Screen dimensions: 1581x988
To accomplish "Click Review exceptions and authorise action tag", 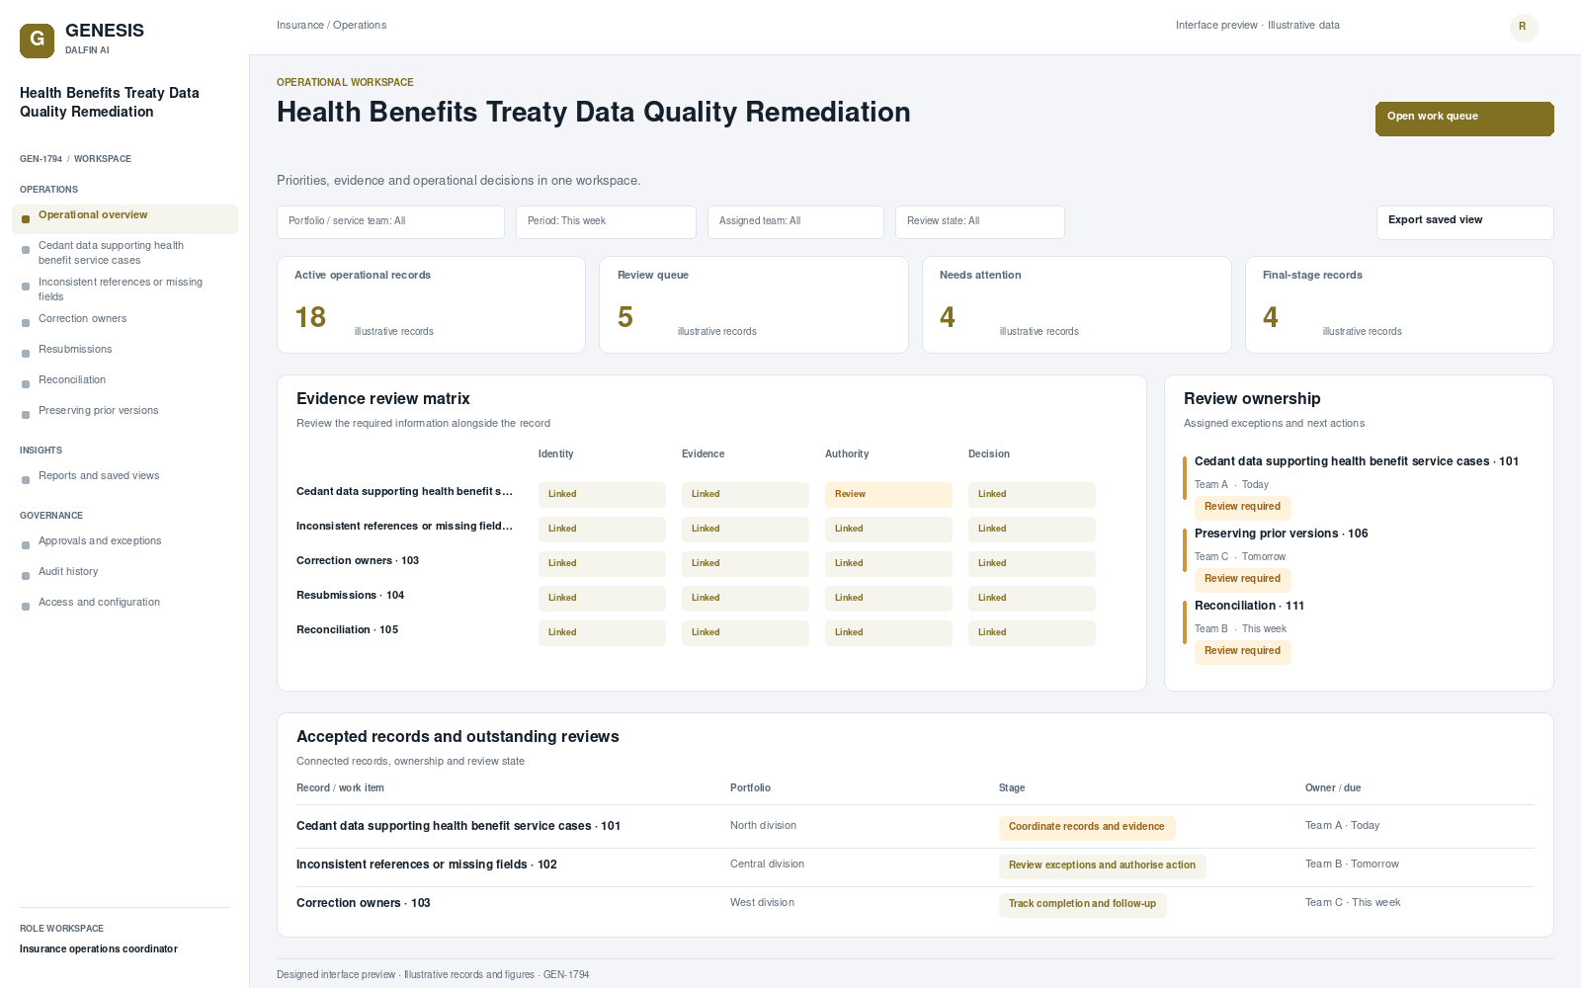I will pos(1102,866).
